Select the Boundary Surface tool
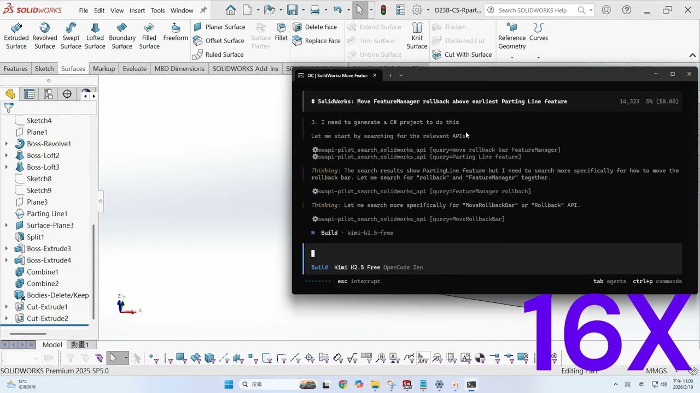 pyautogui.click(x=122, y=37)
